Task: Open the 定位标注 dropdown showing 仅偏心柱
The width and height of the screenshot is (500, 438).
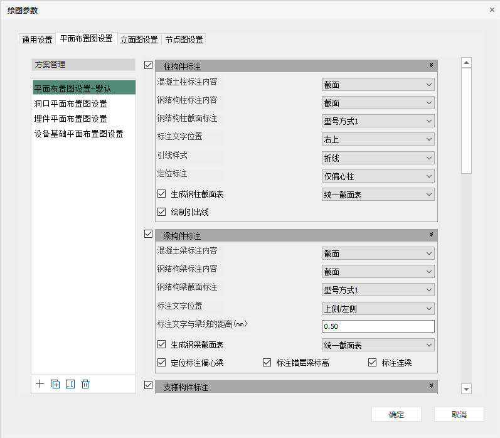Action: (x=378, y=176)
